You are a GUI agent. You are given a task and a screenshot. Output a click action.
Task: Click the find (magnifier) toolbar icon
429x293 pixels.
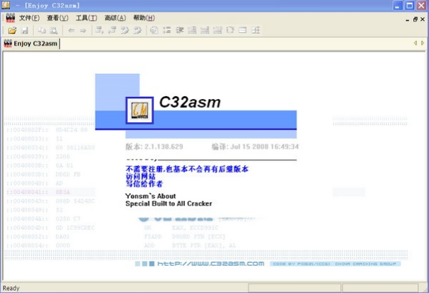coord(54,30)
